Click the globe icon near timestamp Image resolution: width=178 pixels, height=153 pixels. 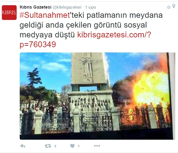click(x=169, y=7)
